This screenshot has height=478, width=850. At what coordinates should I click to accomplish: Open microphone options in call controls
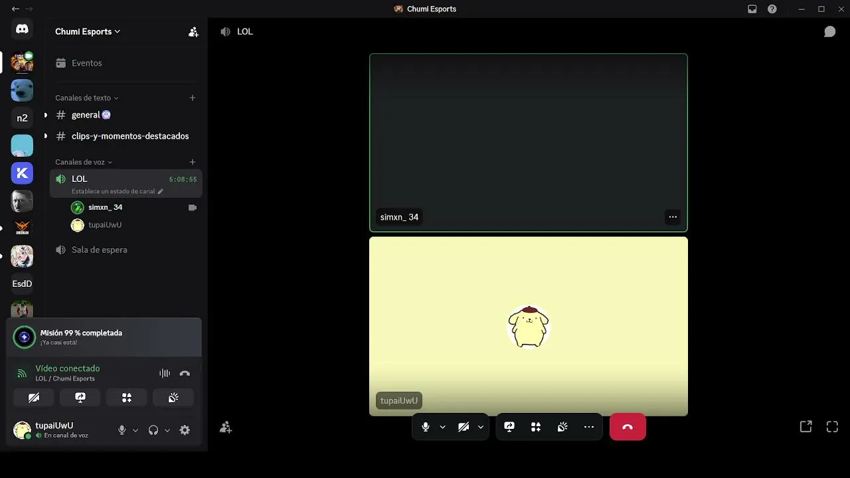[x=443, y=427]
